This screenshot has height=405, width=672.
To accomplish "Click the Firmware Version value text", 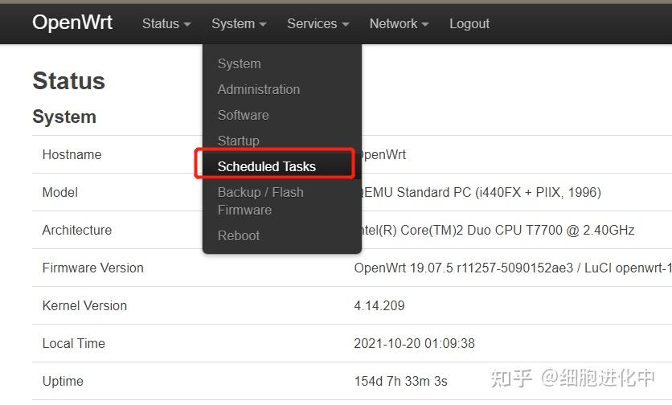I will (x=511, y=268).
